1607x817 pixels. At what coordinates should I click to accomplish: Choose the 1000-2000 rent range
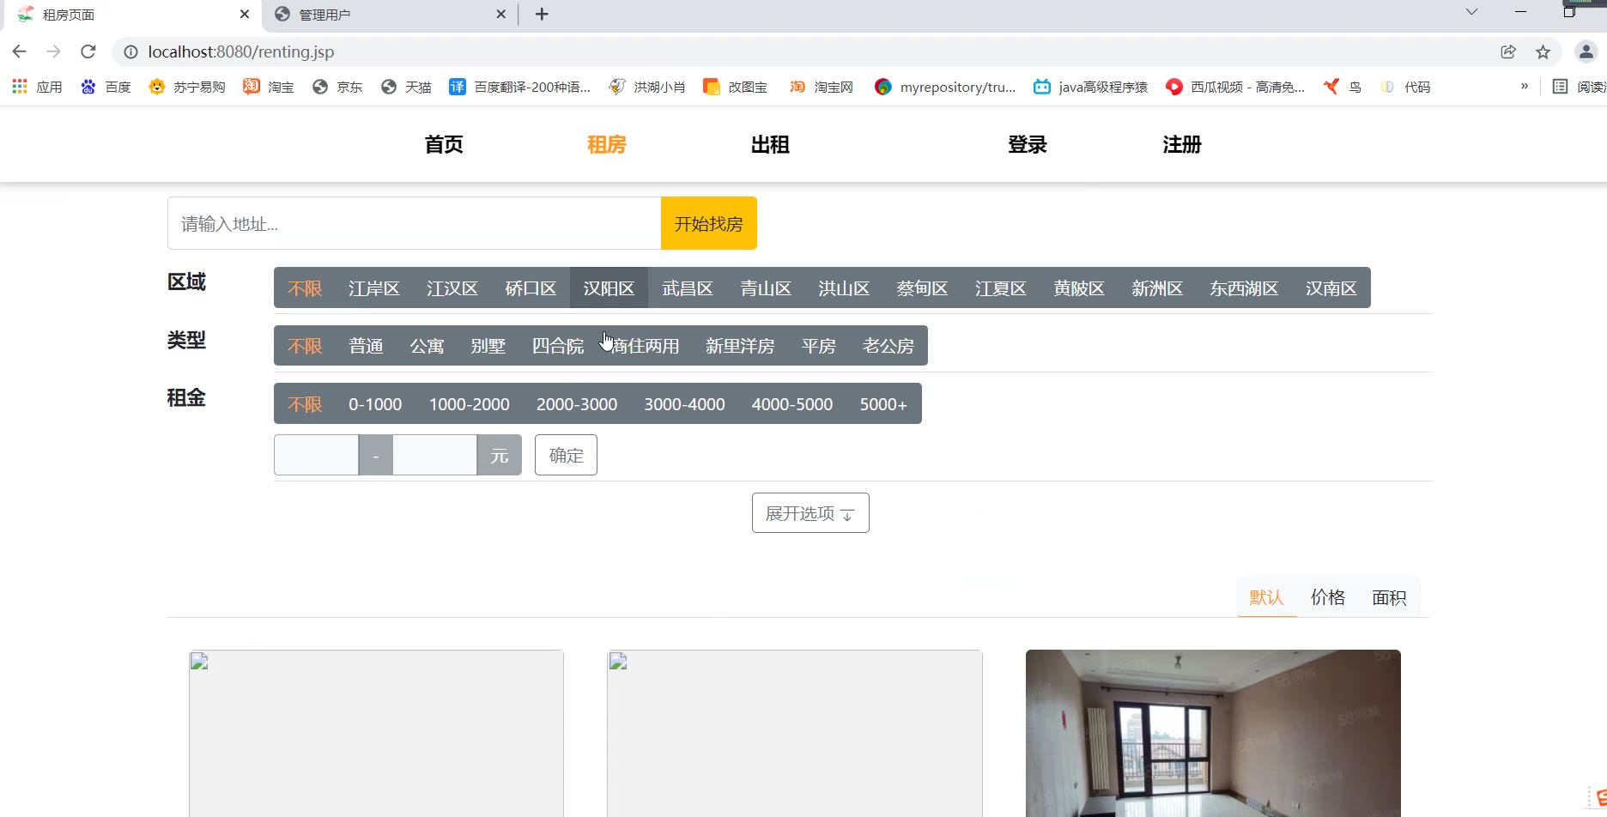click(469, 404)
